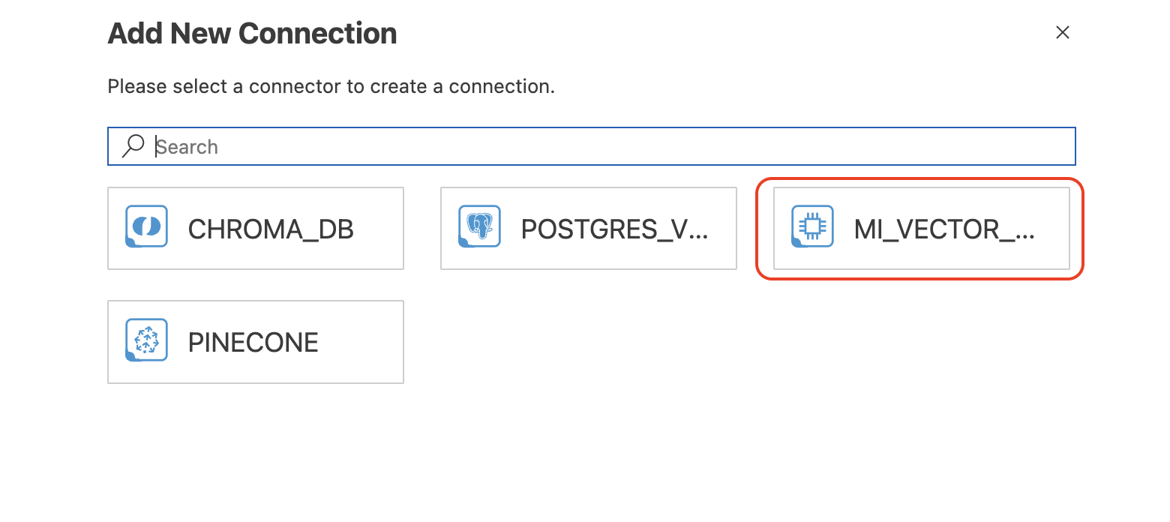The width and height of the screenshot is (1170, 522).
Task: Click the POSTGRES_V... label text
Action: tap(615, 229)
